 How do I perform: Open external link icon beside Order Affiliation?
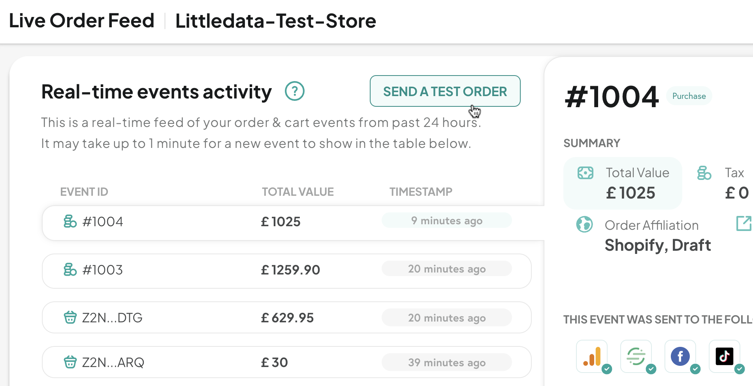click(x=744, y=223)
